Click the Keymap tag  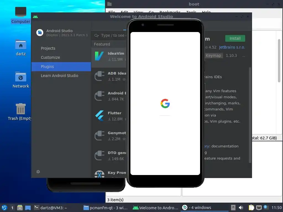pos(213,55)
